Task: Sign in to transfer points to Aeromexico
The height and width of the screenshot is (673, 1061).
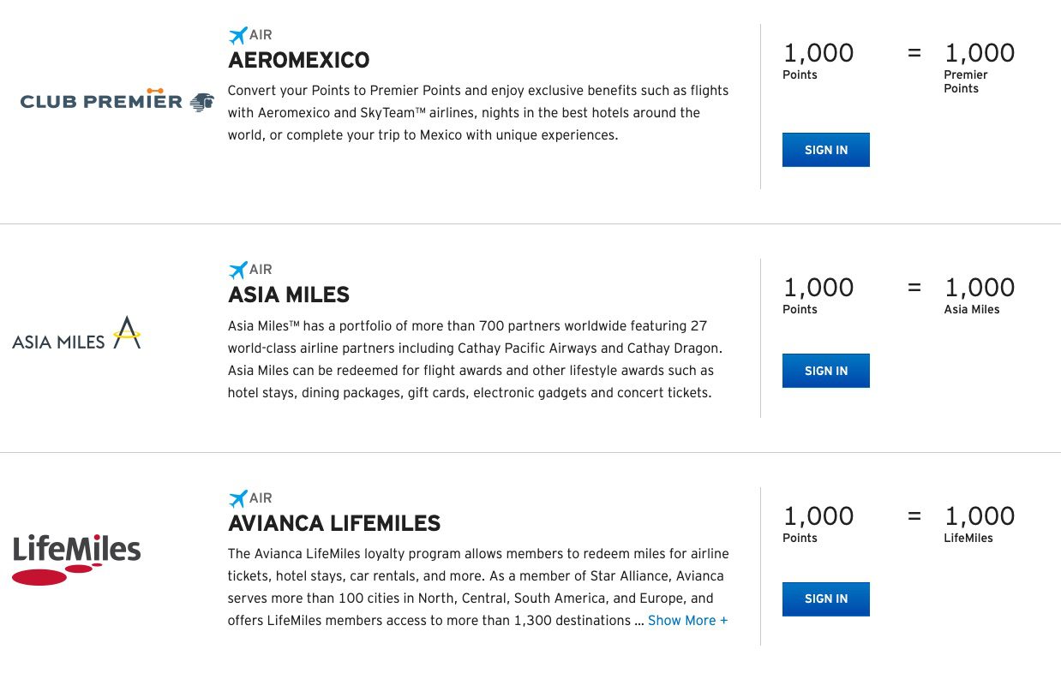Action: (825, 149)
